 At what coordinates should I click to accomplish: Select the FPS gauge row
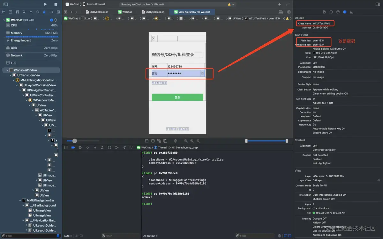pos(31,63)
